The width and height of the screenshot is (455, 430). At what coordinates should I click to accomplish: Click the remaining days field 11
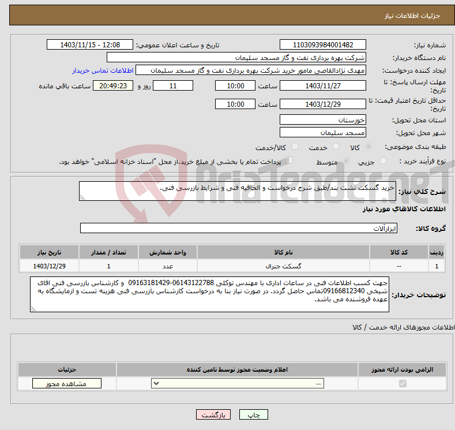tap(173, 85)
